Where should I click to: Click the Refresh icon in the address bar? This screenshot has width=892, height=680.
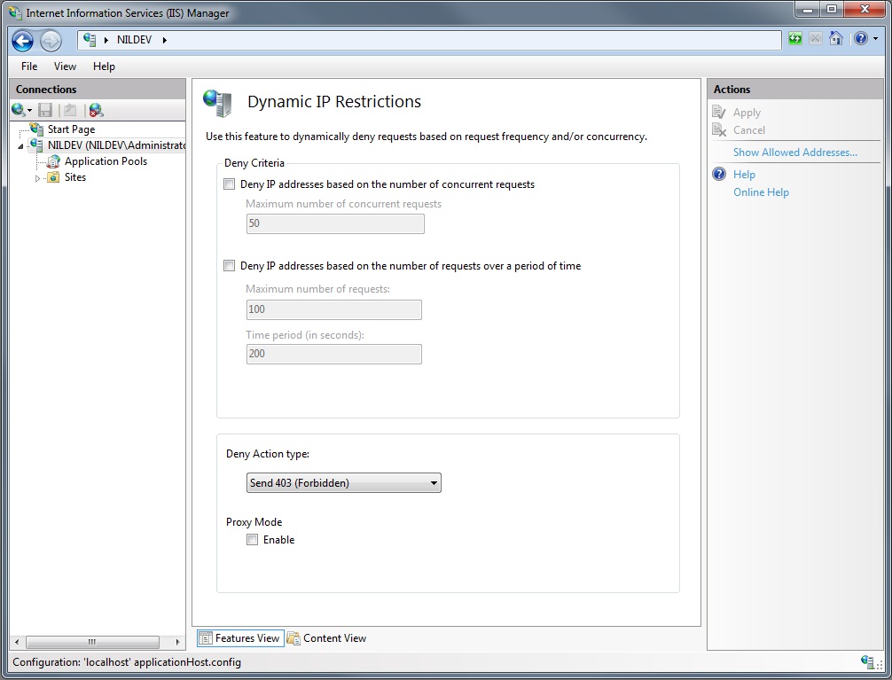(794, 39)
